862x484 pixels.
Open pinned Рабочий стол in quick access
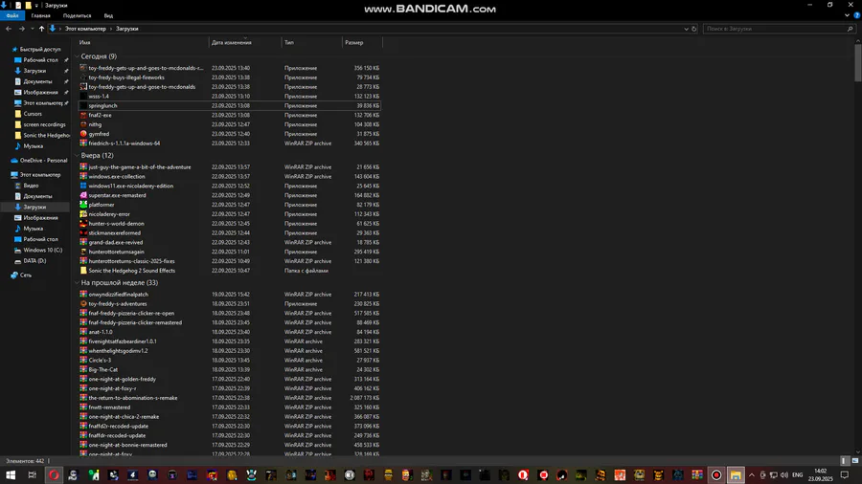(x=40, y=60)
